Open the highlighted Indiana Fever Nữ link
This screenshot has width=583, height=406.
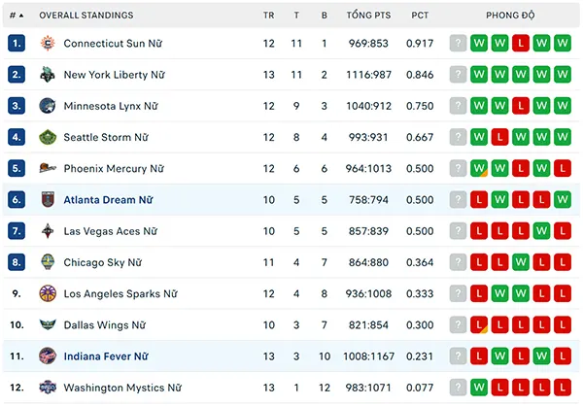tap(106, 355)
